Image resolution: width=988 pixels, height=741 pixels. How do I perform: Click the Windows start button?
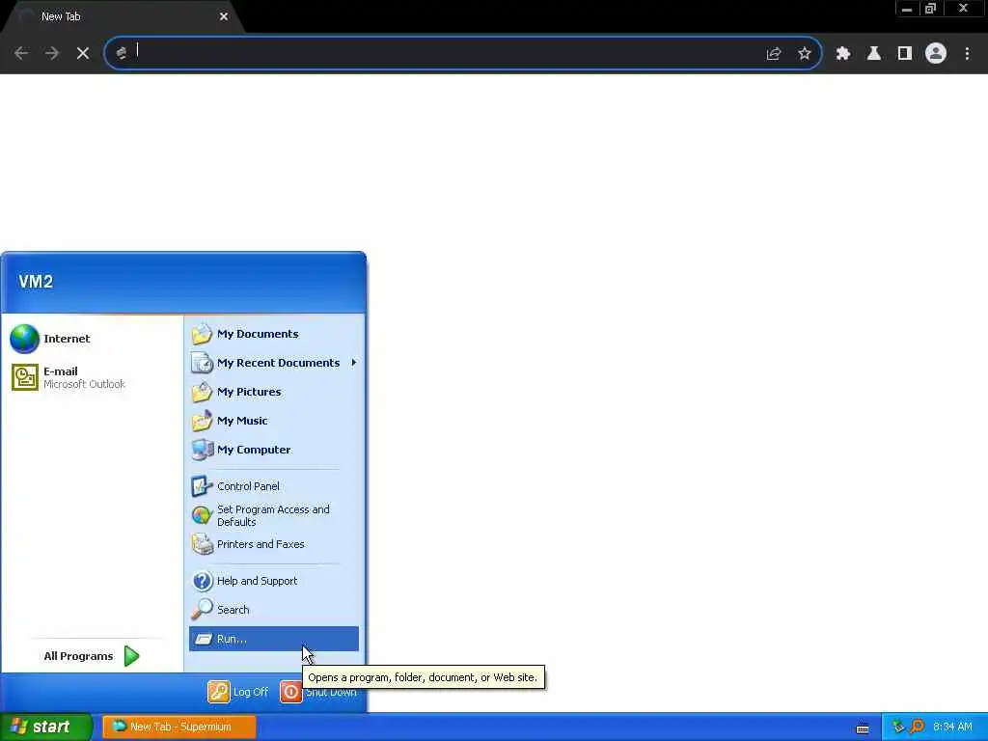click(x=45, y=727)
